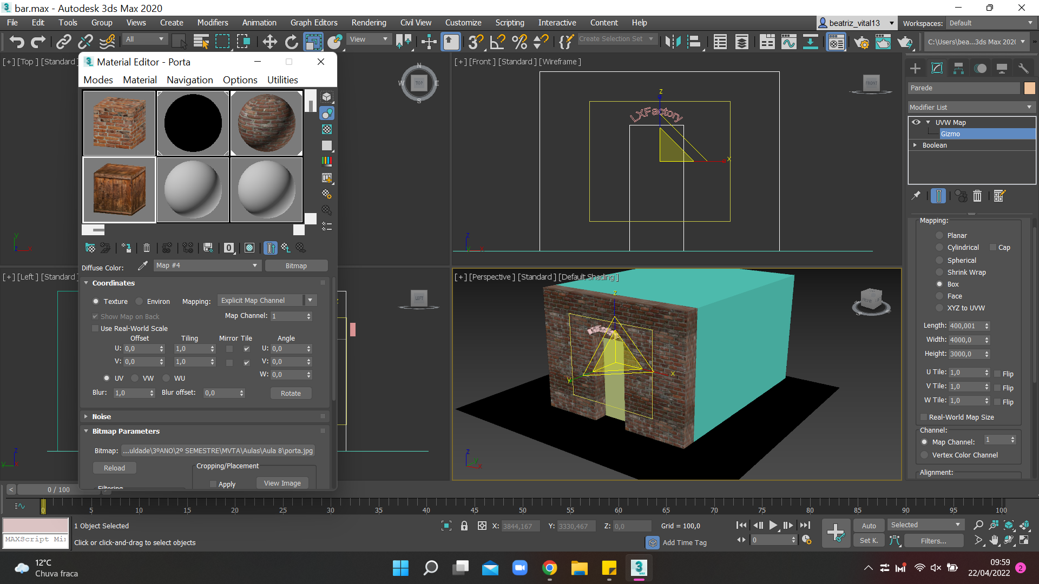The height and width of the screenshot is (584, 1039).
Task: Open the Modifiers menu in menu bar
Action: 211,22
